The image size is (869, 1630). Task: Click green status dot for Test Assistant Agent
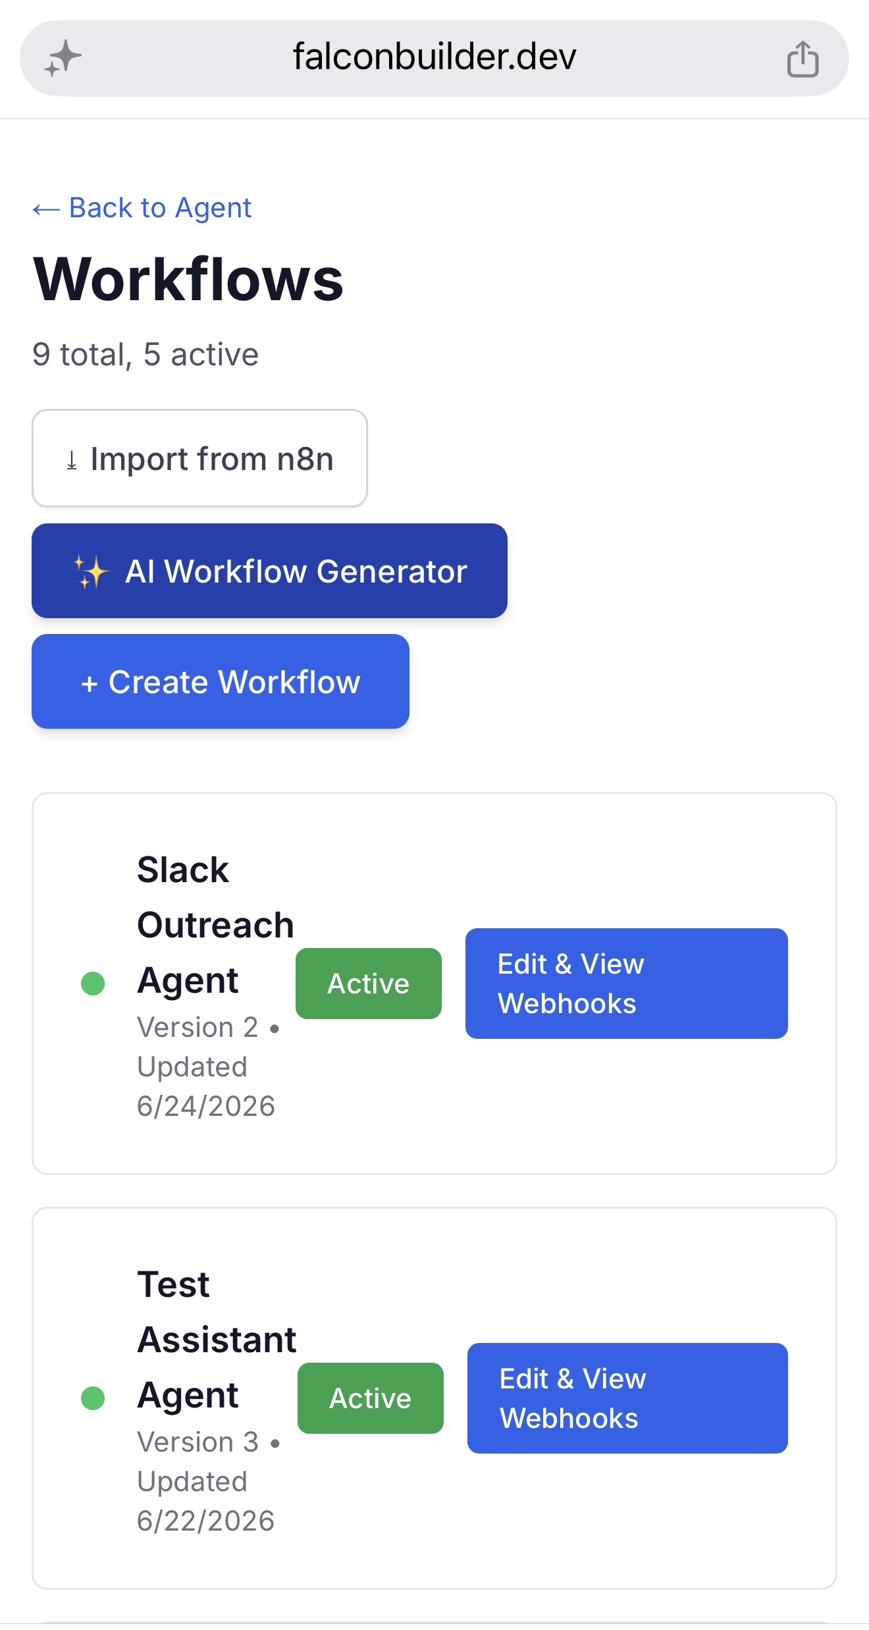(x=93, y=1398)
